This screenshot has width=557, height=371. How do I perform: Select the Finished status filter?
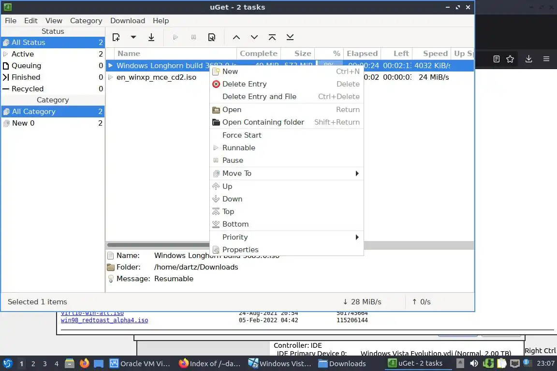coord(53,77)
